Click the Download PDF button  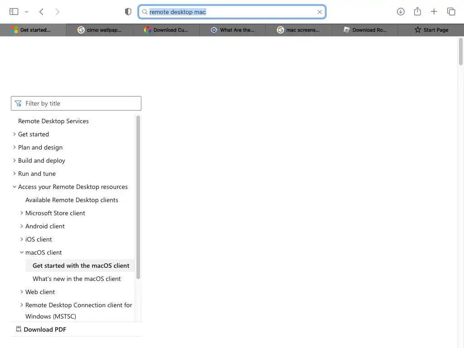(x=41, y=329)
